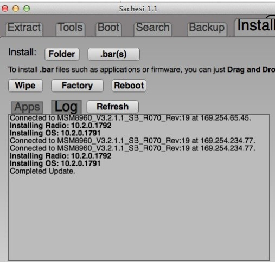Viewport: 275px width, 262px height.
Task: Open the Backup tab
Action: pyautogui.click(x=207, y=29)
